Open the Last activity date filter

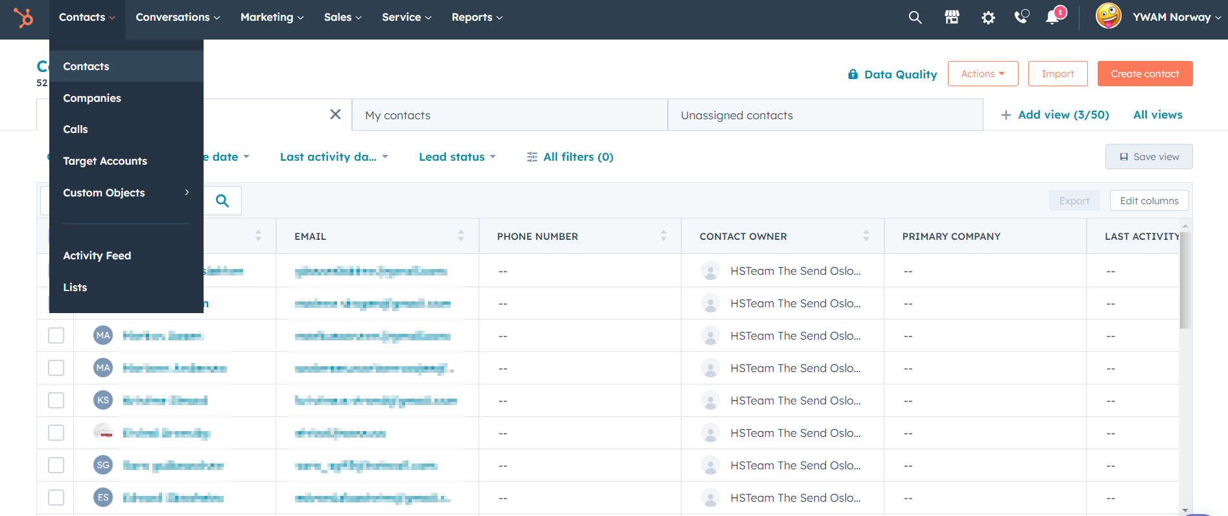(x=334, y=157)
